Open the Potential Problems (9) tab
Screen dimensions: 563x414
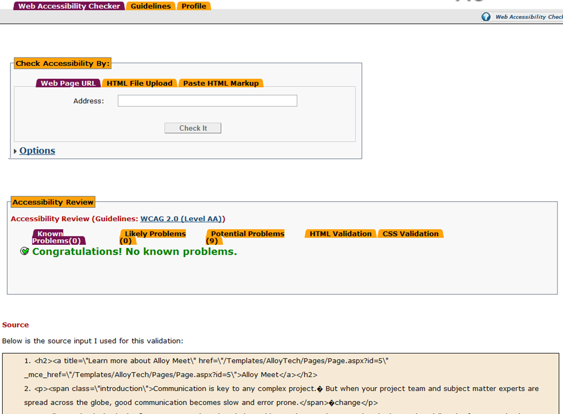point(247,234)
